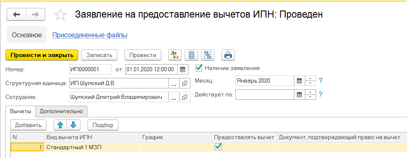Move row up with blue arrow

click(x=60, y=125)
